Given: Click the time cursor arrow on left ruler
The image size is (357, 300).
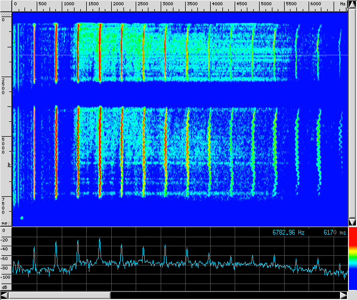Looking at the screenshot, I should pyautogui.click(x=8, y=165).
